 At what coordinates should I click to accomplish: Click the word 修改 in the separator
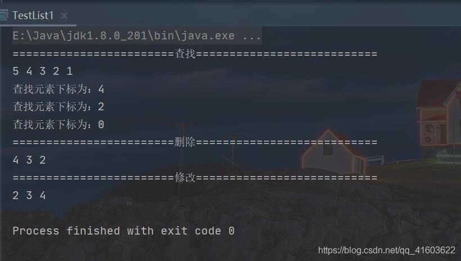pyautogui.click(x=185, y=178)
